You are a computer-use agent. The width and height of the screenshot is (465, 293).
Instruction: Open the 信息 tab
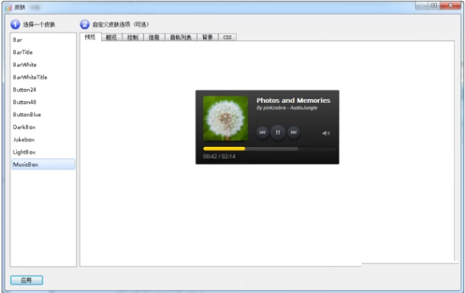[x=154, y=37]
